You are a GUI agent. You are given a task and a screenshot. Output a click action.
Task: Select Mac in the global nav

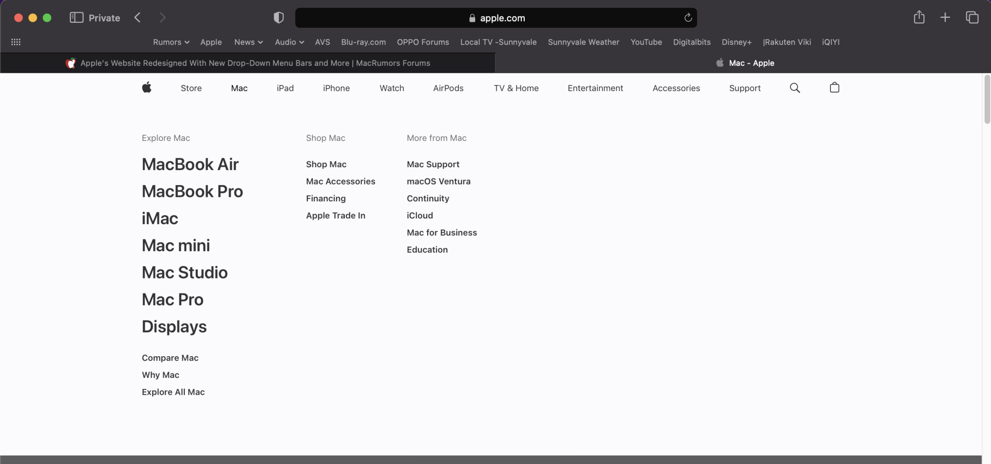[x=239, y=88]
